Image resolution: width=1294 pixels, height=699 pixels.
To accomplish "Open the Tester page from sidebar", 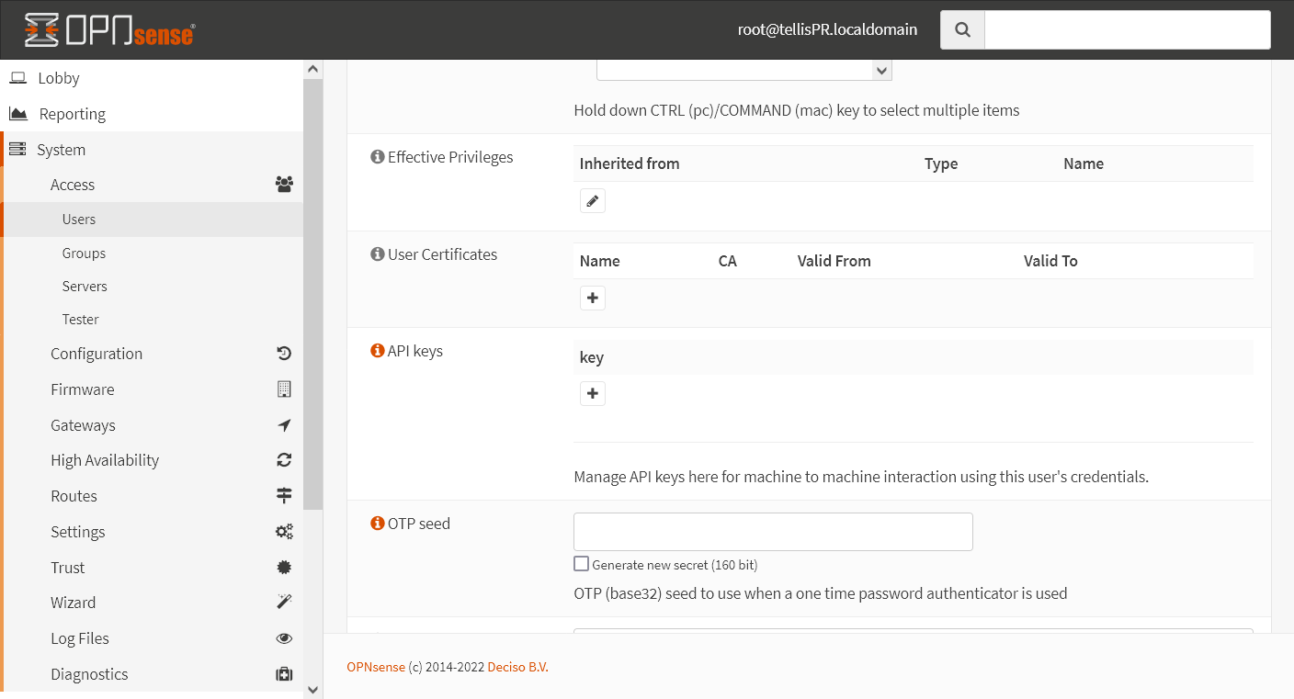I will point(80,319).
